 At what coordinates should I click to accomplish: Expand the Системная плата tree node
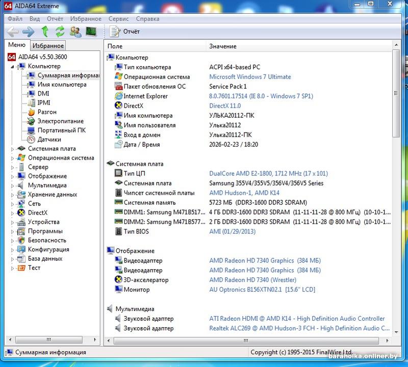pyautogui.click(x=13, y=149)
